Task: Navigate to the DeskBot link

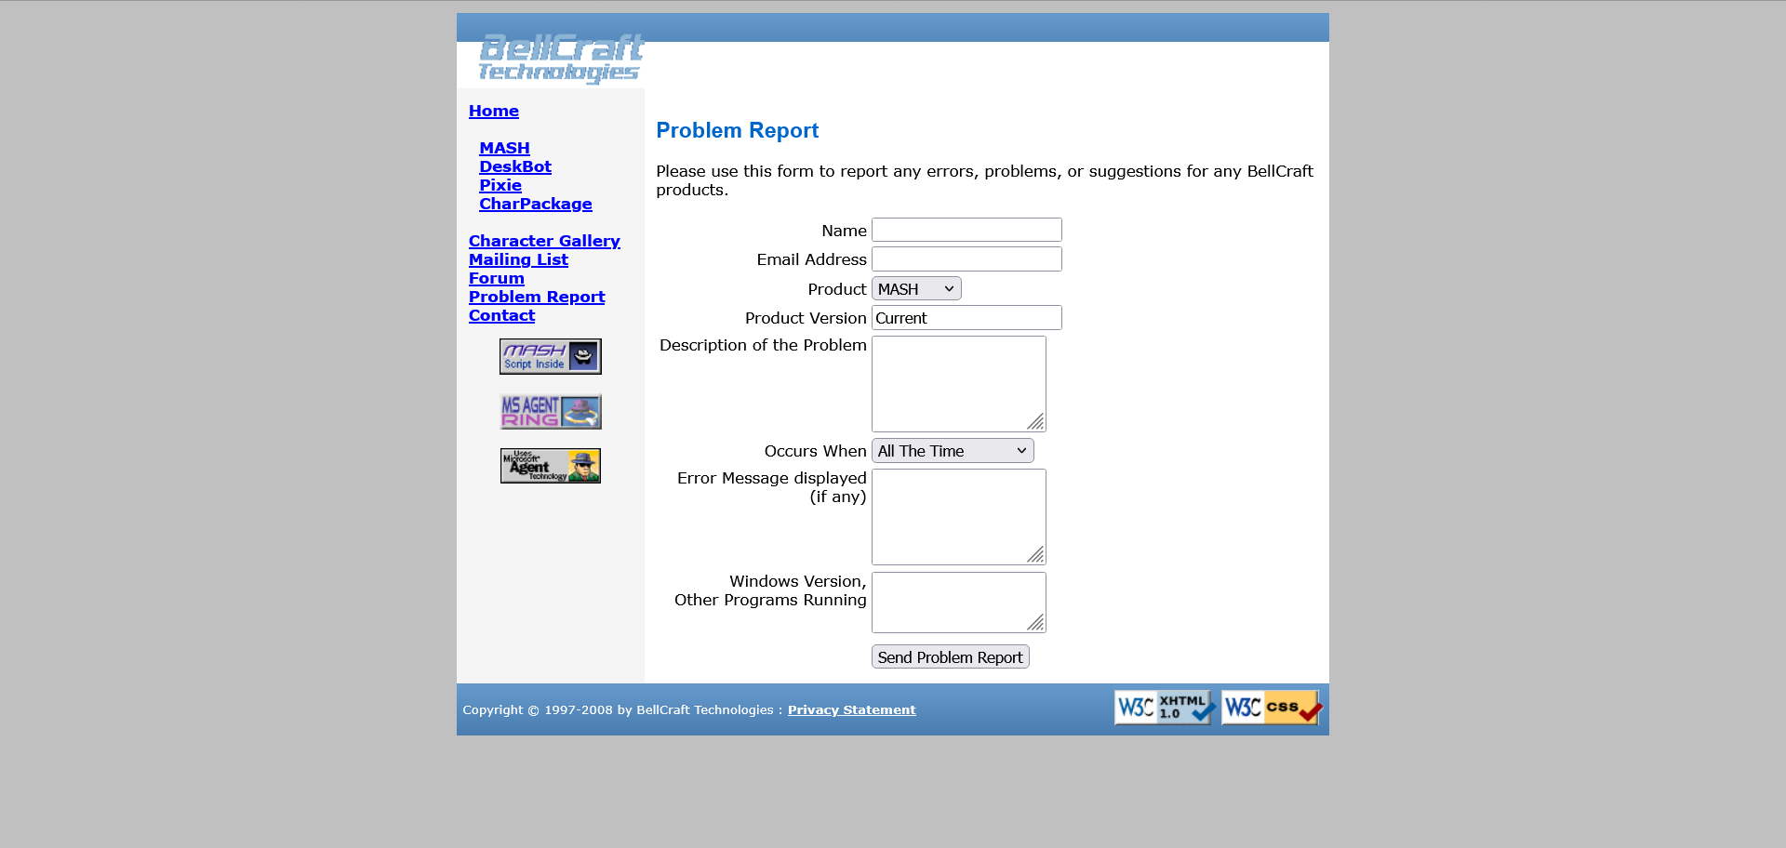Action: coord(514,166)
